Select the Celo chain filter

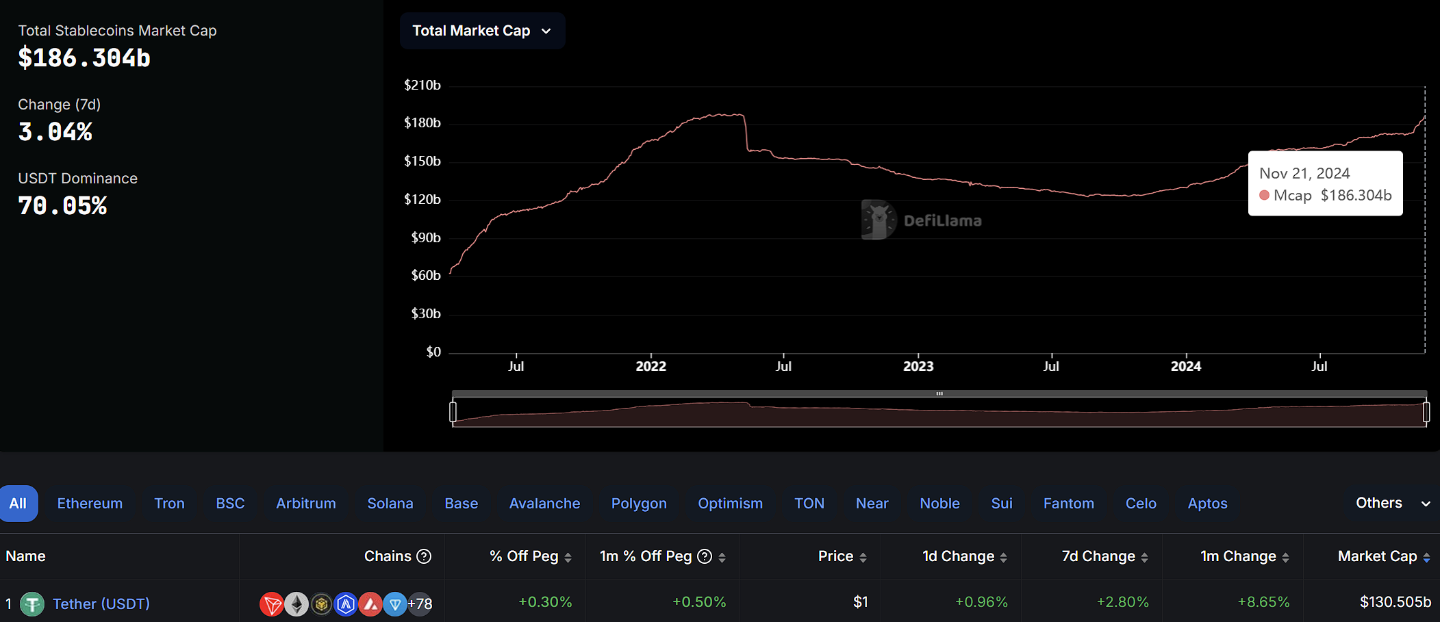pyautogui.click(x=1141, y=504)
